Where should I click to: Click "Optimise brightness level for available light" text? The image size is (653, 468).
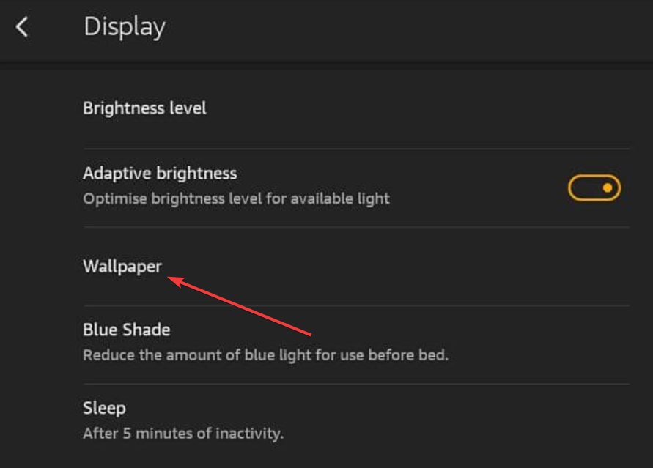click(x=236, y=198)
